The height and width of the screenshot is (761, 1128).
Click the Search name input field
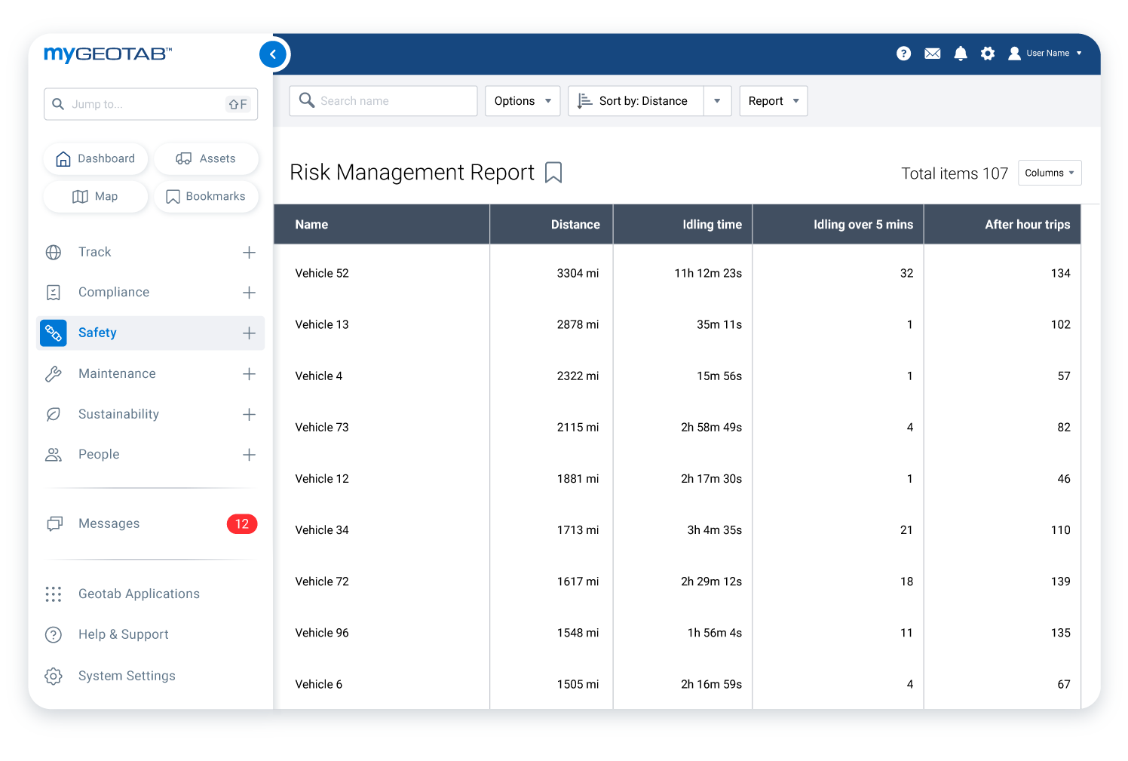click(x=383, y=100)
